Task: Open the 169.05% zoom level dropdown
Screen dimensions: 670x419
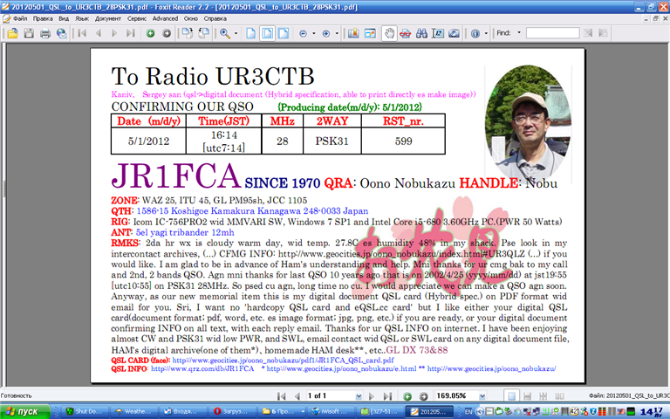Action: (481, 395)
